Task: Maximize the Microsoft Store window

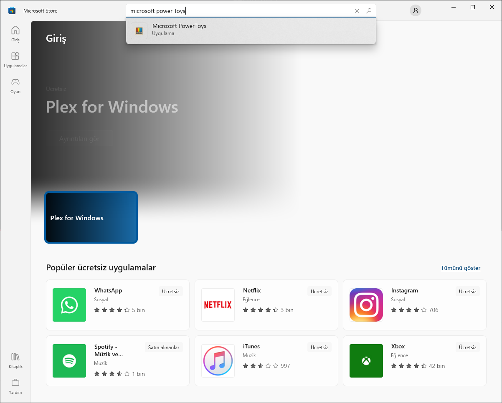Action: tap(473, 7)
